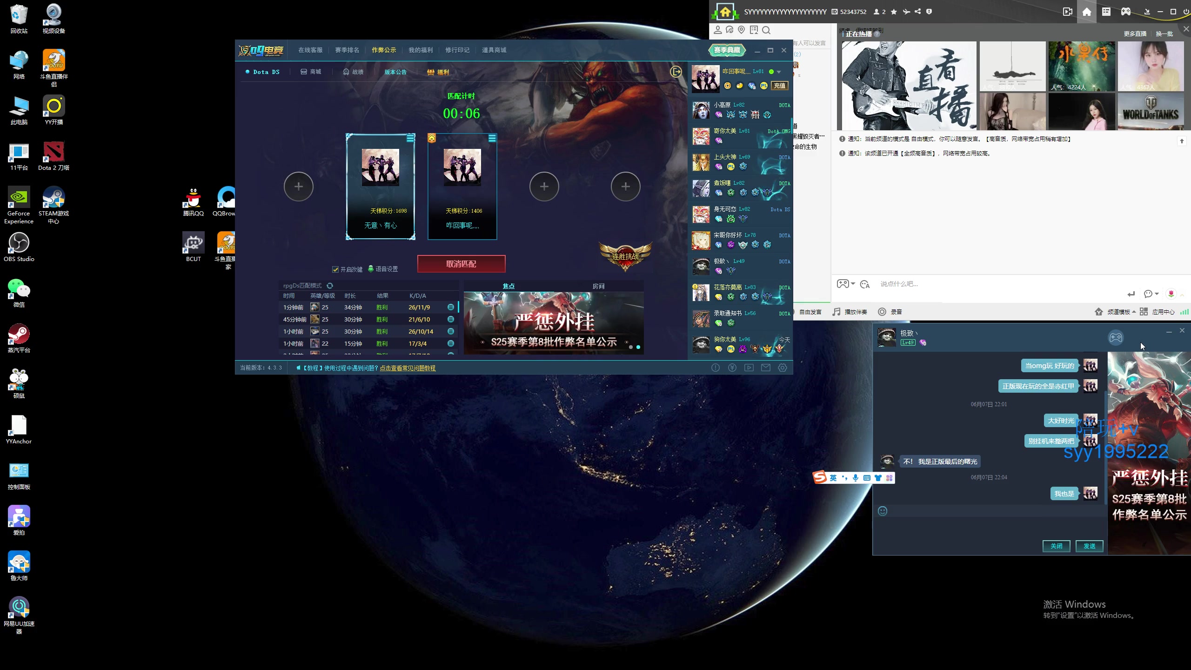Toggle the 开启改键 checkbox
The height and width of the screenshot is (670, 1191).
point(335,269)
